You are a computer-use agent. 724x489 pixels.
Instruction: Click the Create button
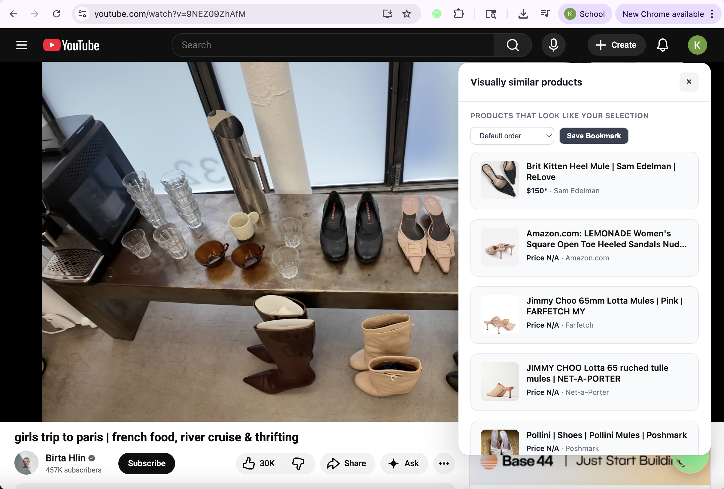[616, 45]
